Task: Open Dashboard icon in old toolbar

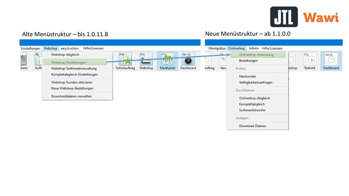Action: (x=188, y=61)
